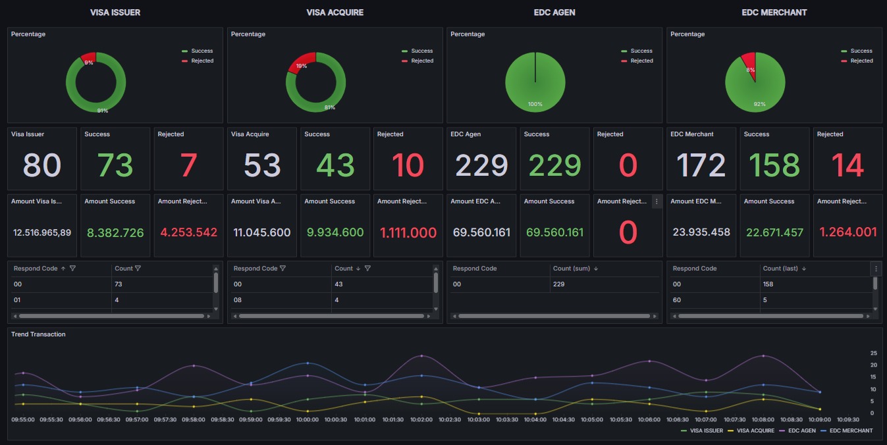Click the VISA ISSUER section heading
Image resolution: width=887 pixels, height=445 pixels.
[115, 12]
